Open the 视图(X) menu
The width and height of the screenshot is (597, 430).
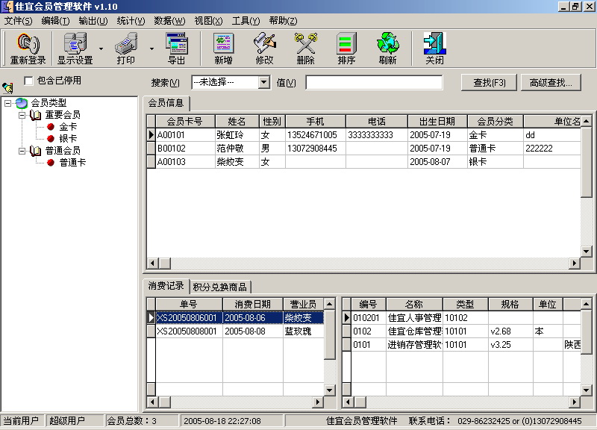208,21
